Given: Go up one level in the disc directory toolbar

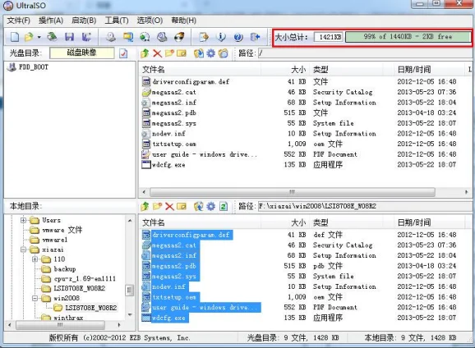Looking at the screenshot, I should tap(145, 53).
